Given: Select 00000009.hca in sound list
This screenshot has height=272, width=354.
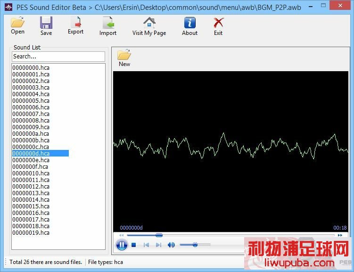Looking at the screenshot, I should pyautogui.click(x=31, y=127).
